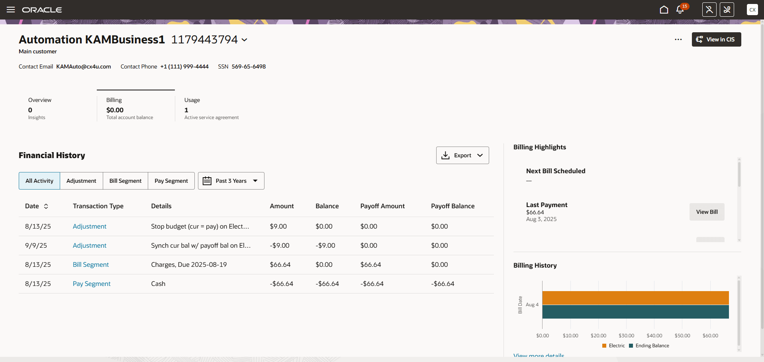764x362 pixels.
Task: Open the navigation hamburger menu
Action: tap(10, 10)
